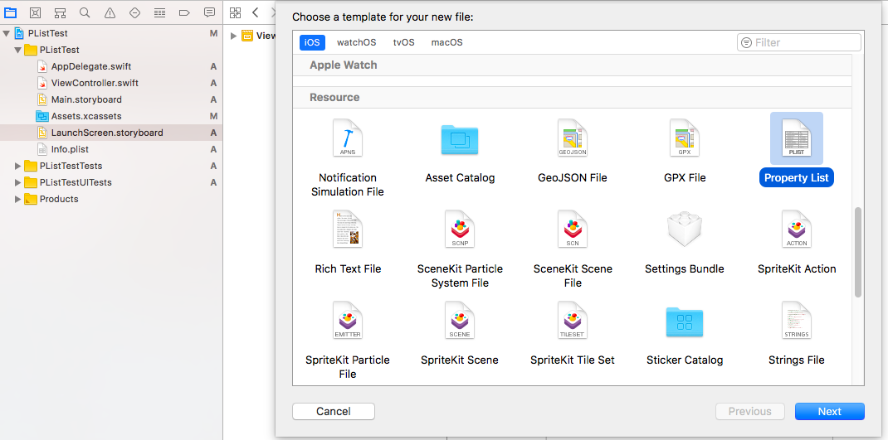888x440 pixels.
Task: Switch to the macOS platform tab
Action: pos(446,42)
